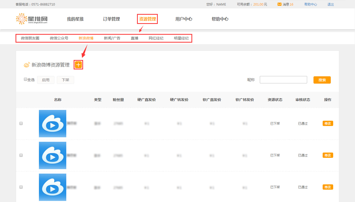Check the first resource row checkbox
The width and height of the screenshot is (355, 202).
tap(21, 123)
